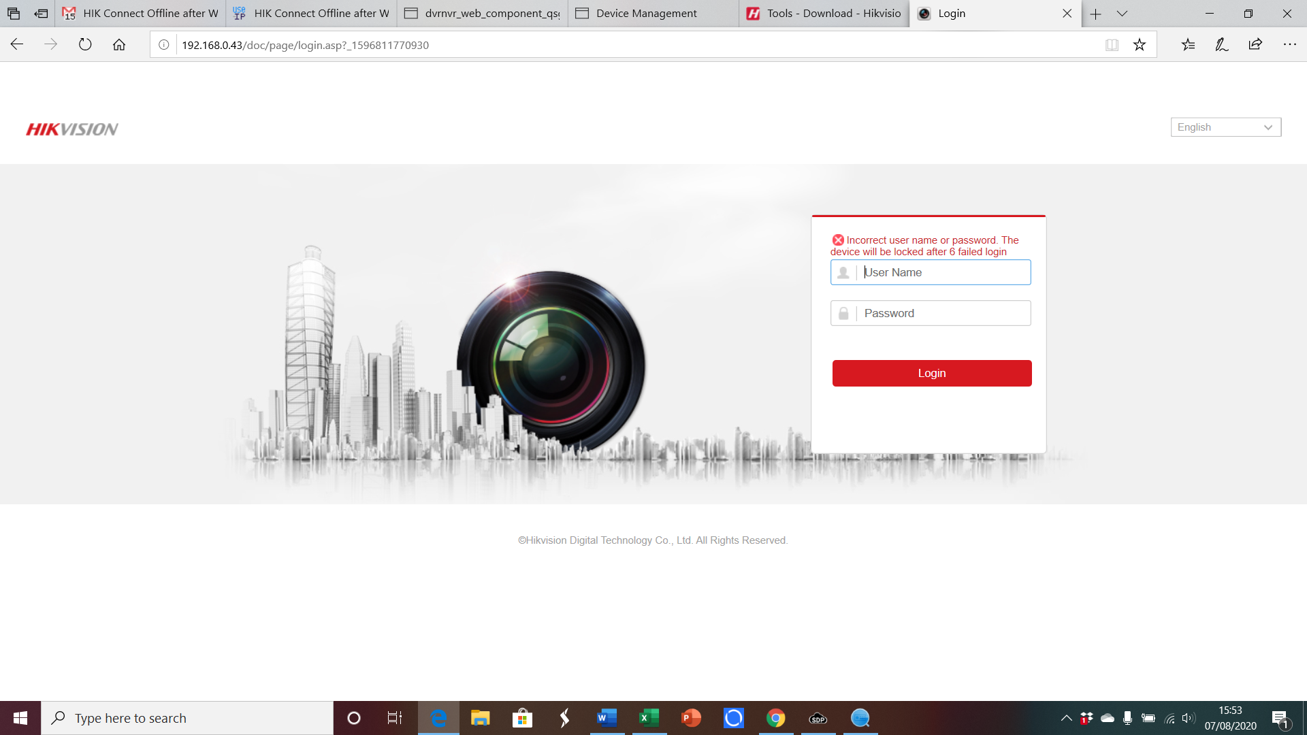This screenshot has height=735, width=1307.
Task: Click the taskbar search box
Action: (x=187, y=718)
